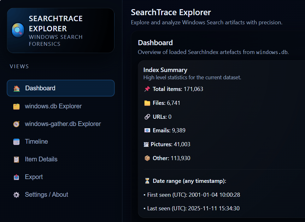Open the windows-gather.db Explorer view
The width and height of the screenshot is (305, 222).
pyautogui.click(x=63, y=124)
